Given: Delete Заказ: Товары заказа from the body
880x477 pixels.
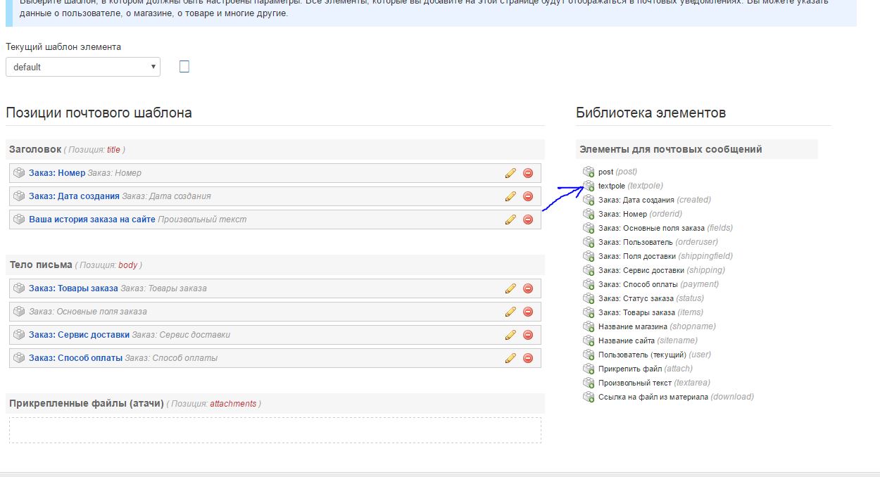Looking at the screenshot, I should click(x=528, y=288).
